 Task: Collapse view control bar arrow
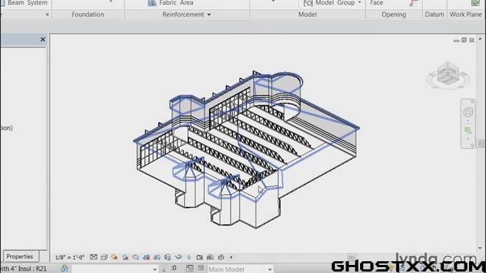click(x=231, y=258)
